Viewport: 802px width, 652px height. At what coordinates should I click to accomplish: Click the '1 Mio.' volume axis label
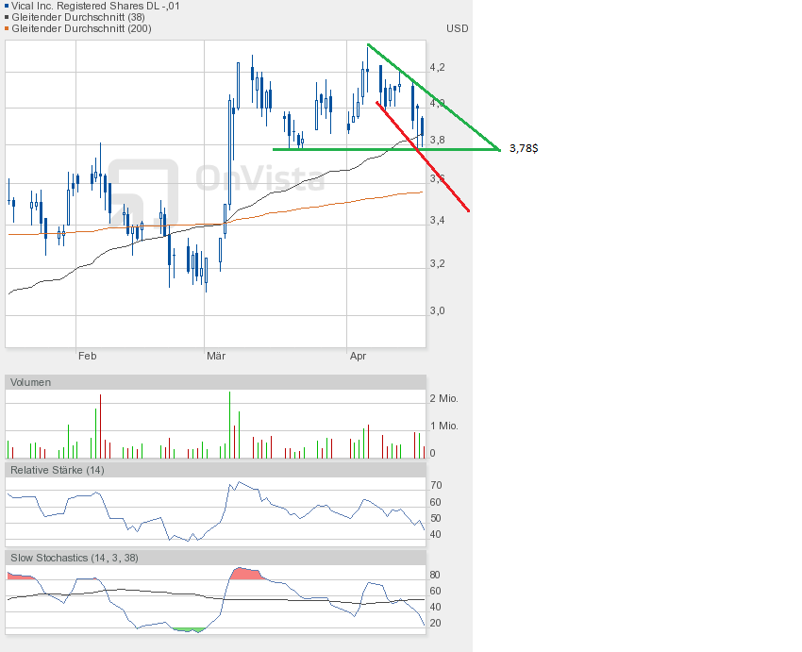point(444,426)
